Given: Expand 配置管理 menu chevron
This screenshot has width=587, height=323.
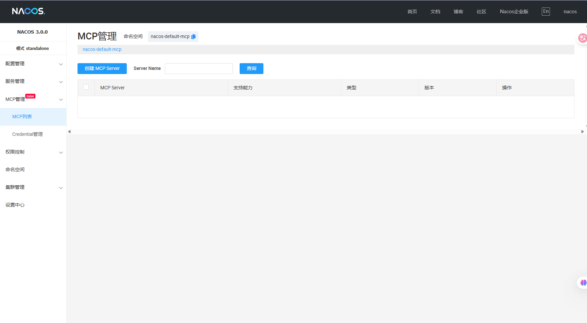Looking at the screenshot, I should [x=61, y=64].
